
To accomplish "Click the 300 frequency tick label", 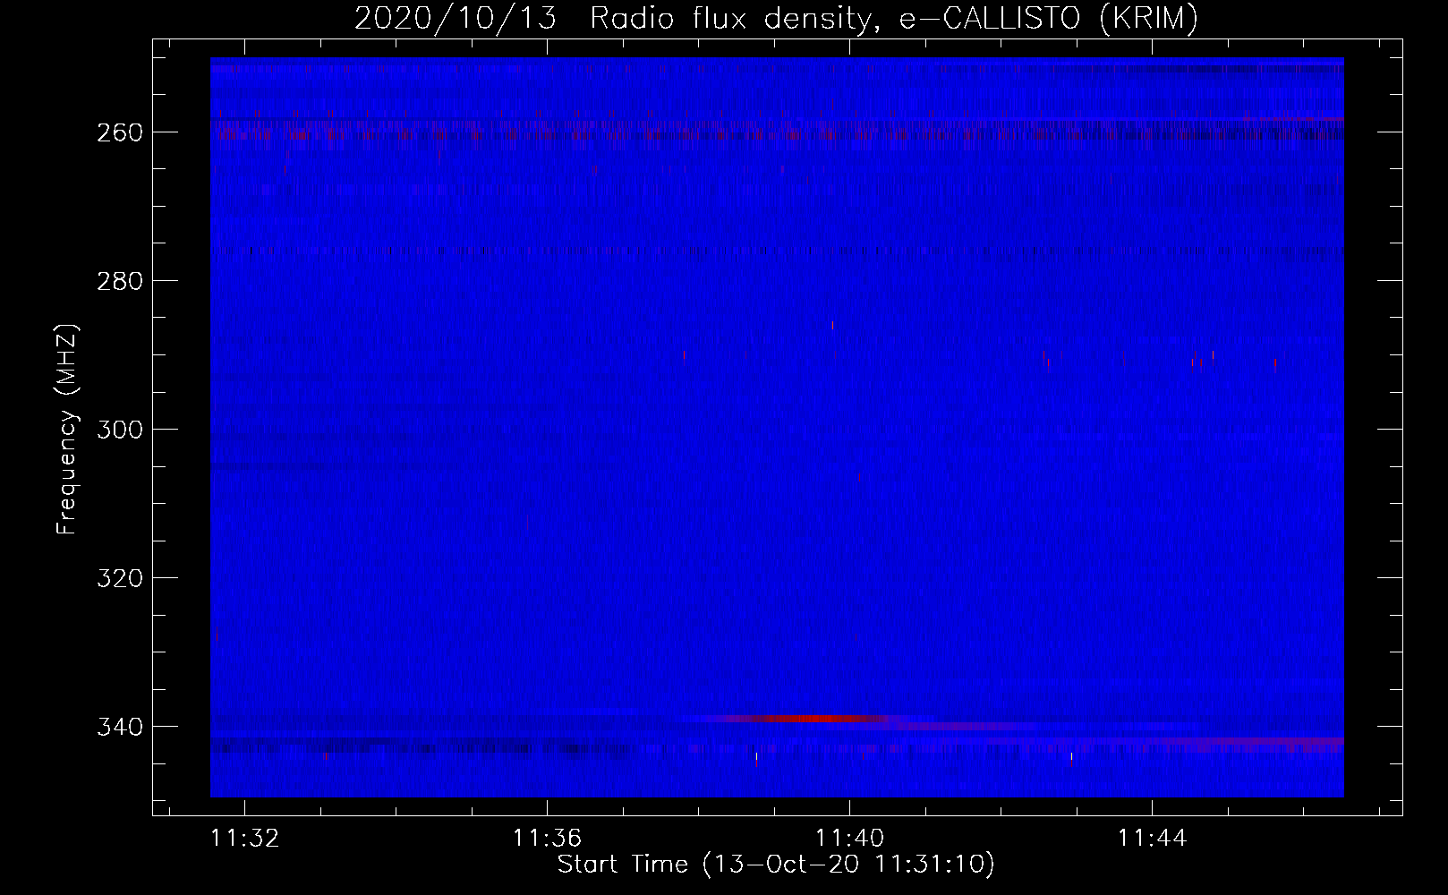I will coord(119,430).
